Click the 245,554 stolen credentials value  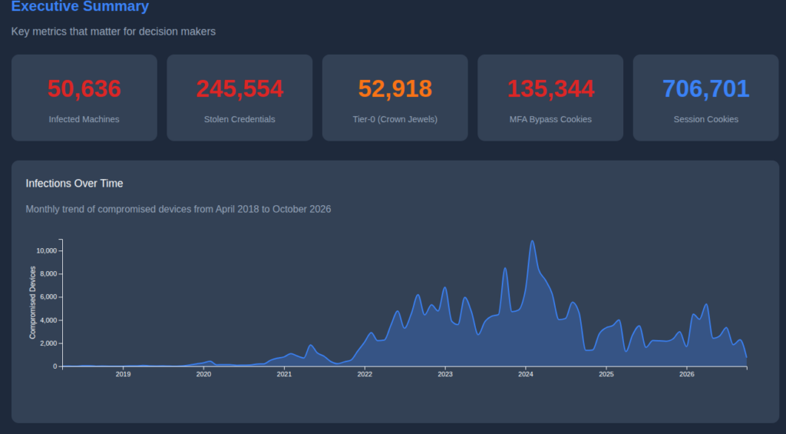tap(239, 89)
